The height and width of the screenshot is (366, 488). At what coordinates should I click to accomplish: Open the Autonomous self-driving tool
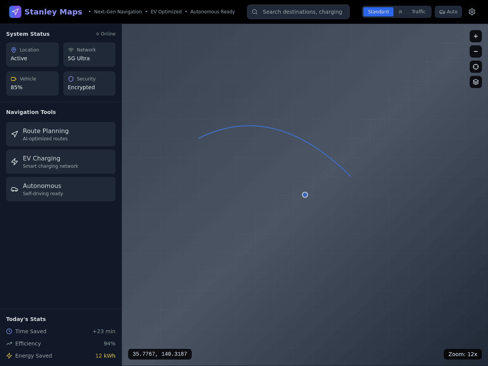click(x=61, y=189)
